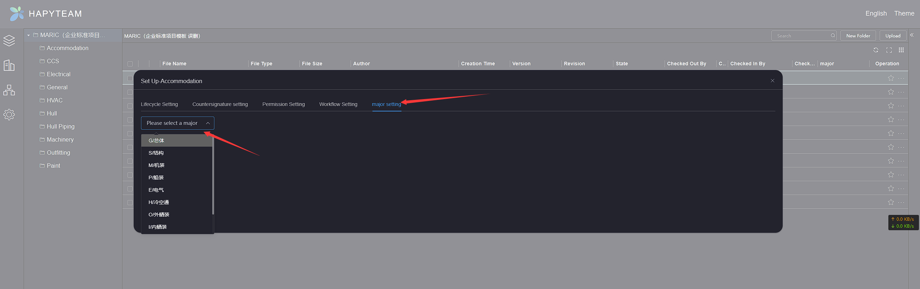The height and width of the screenshot is (289, 920).
Task: Sort by File Name column header
Action: pos(174,64)
